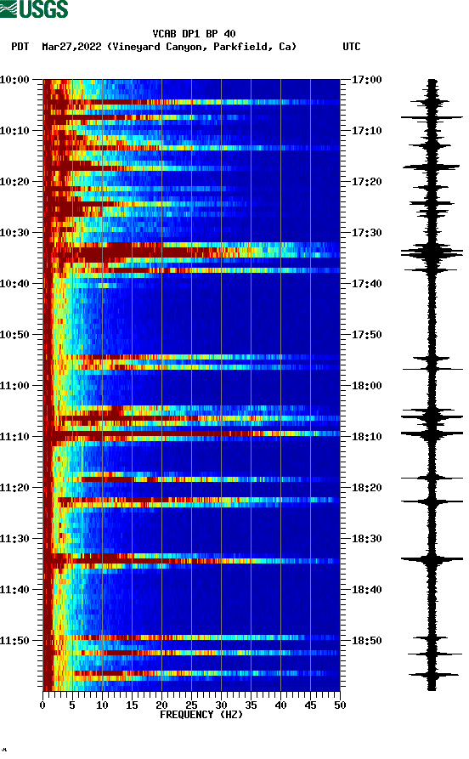469x759 pixels.
Task: Click the "10:10" PDT time label
Action: click(14, 130)
